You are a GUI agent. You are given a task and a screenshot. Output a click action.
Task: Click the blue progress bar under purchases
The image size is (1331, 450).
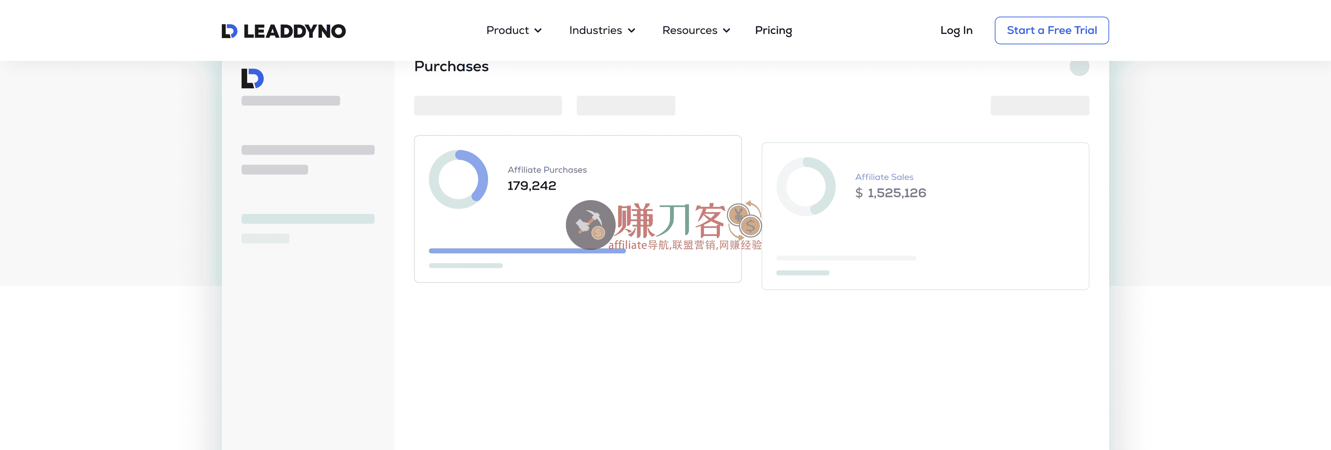[496, 251]
